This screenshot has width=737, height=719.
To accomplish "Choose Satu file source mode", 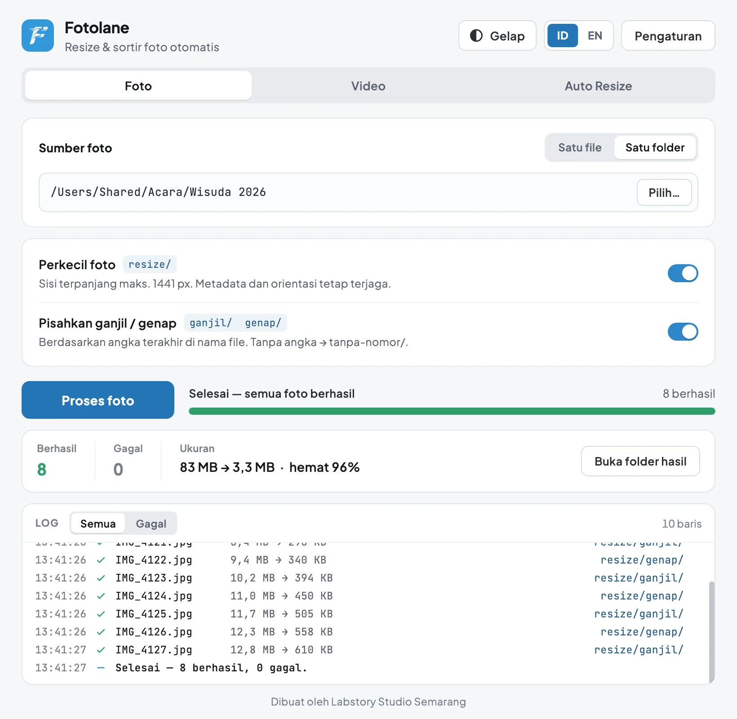I will (580, 147).
